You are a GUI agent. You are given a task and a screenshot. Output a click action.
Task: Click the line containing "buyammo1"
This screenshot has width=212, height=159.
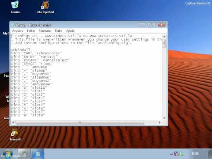point(31,74)
